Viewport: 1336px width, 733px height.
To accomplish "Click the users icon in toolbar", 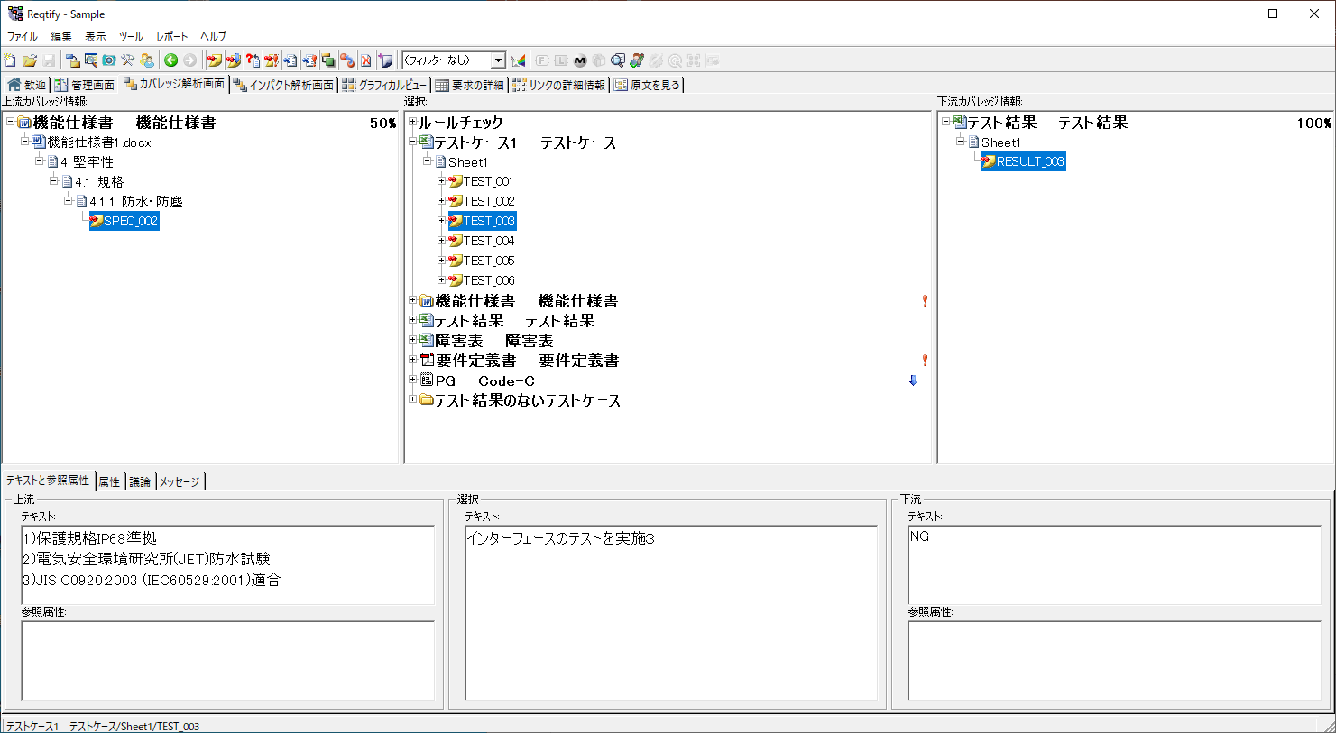I will [x=147, y=60].
